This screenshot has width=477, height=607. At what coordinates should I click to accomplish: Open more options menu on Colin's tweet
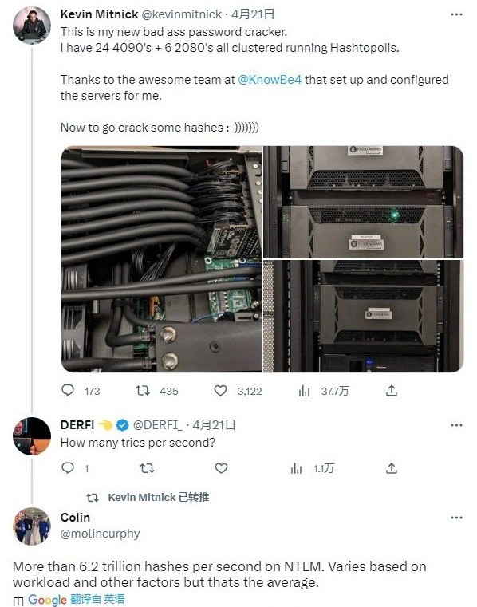tap(457, 518)
